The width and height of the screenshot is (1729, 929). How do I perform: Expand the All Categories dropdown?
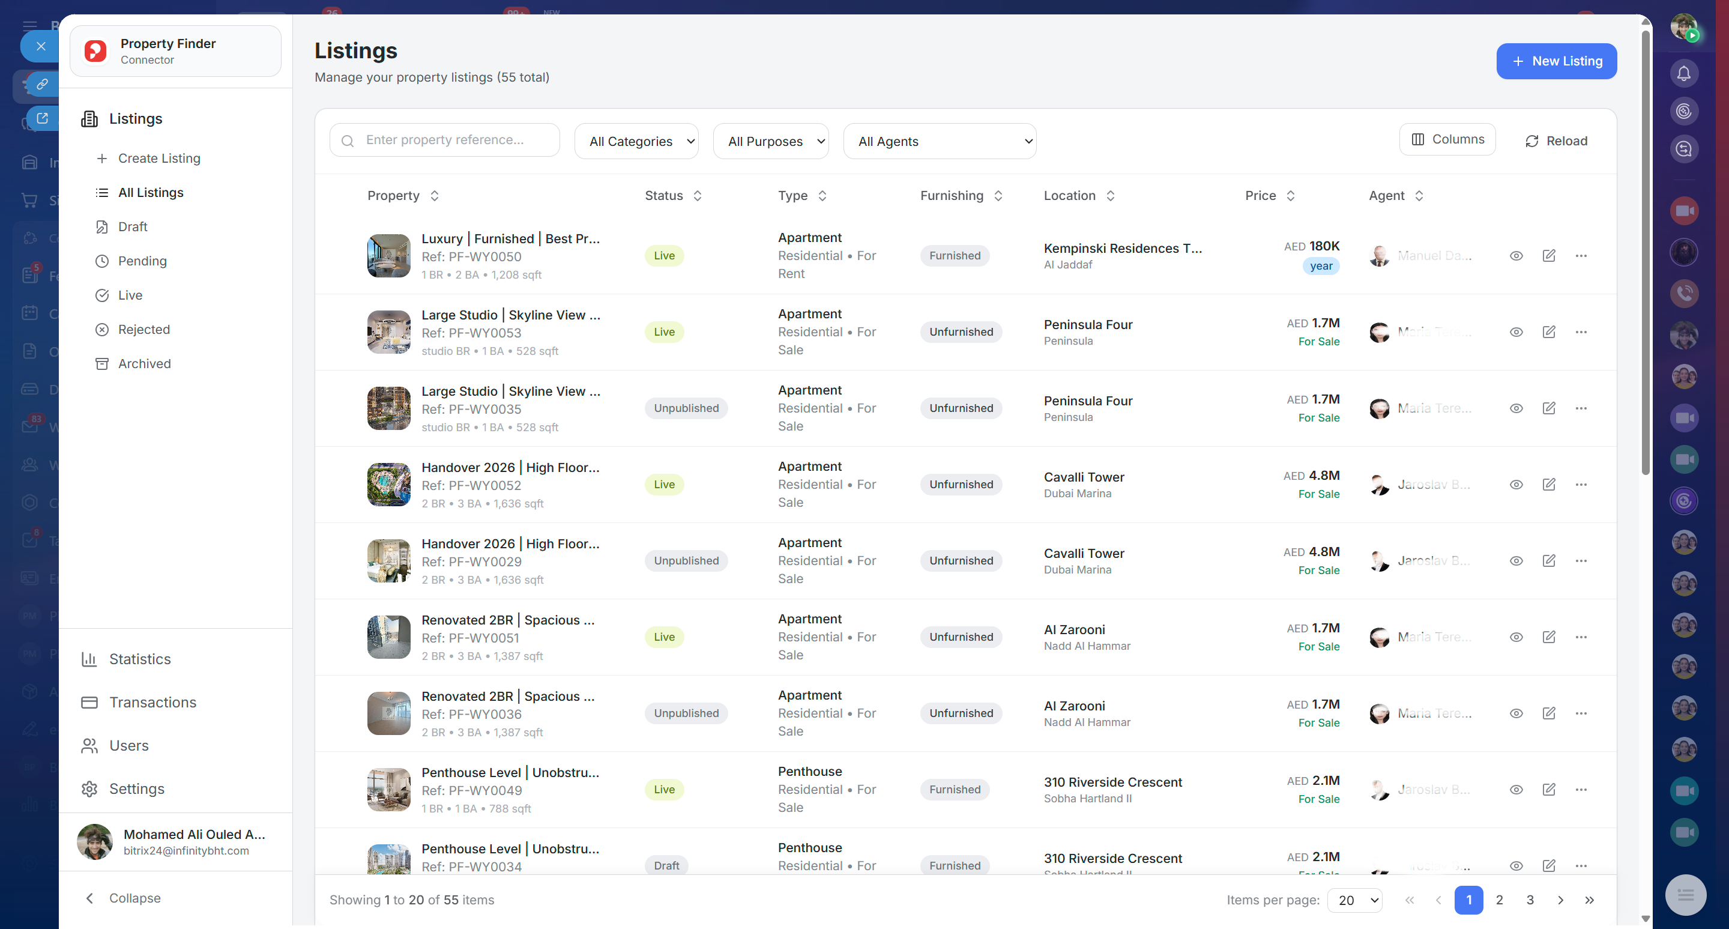(636, 142)
